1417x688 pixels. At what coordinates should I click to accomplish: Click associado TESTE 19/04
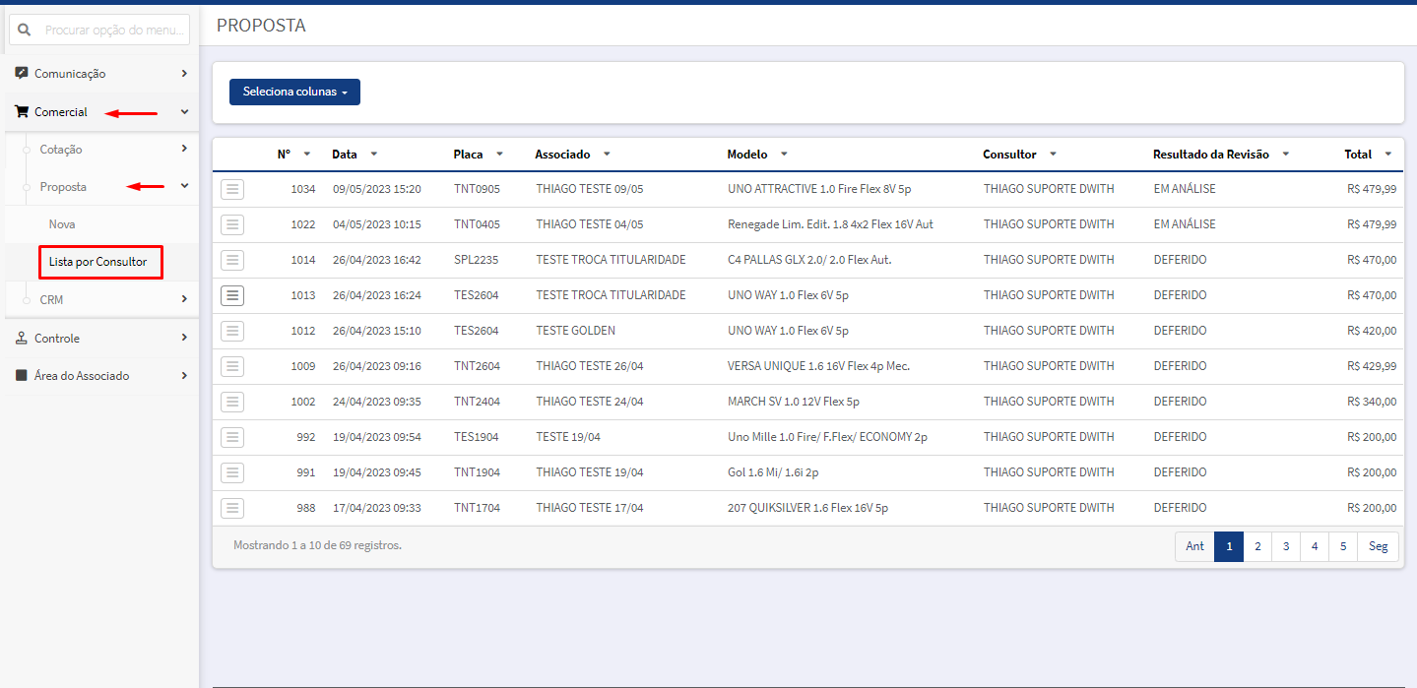click(x=568, y=437)
